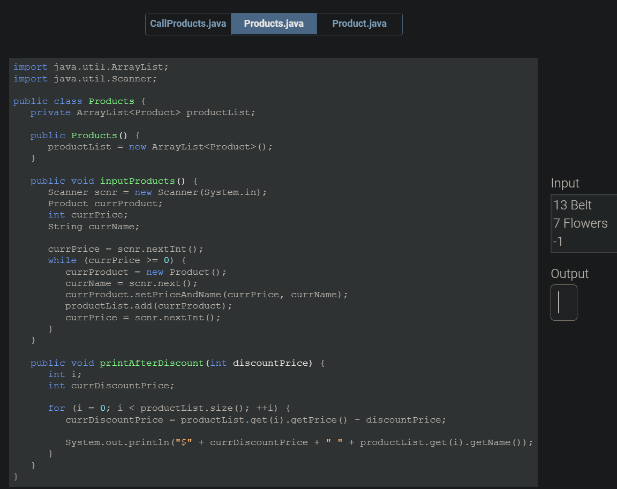Click the currProduct.setPriceAndName(currPrice, currName) line
The width and height of the screenshot is (617, 489).
click(207, 295)
